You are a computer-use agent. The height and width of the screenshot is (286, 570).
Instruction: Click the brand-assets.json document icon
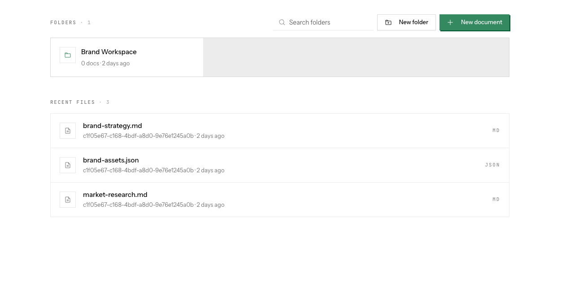click(x=68, y=165)
